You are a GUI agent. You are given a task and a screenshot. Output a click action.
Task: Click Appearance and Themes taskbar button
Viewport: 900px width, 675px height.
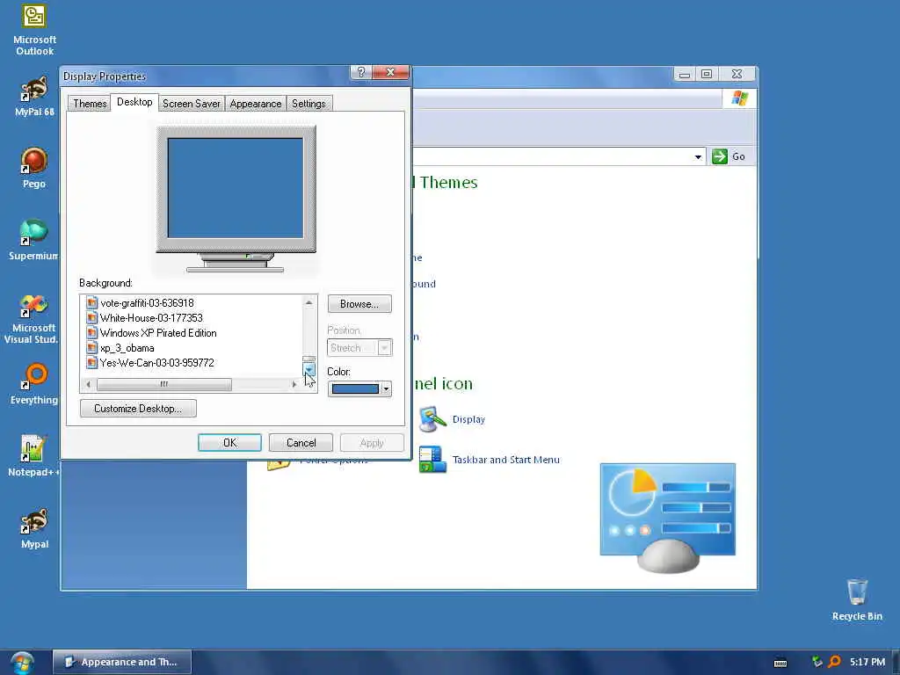[x=121, y=662]
